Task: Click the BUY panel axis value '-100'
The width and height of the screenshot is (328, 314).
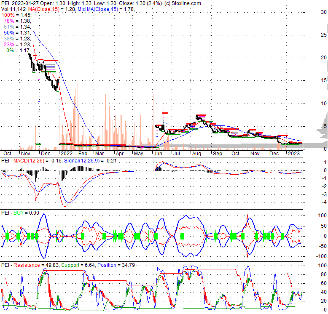Action: point(323,256)
